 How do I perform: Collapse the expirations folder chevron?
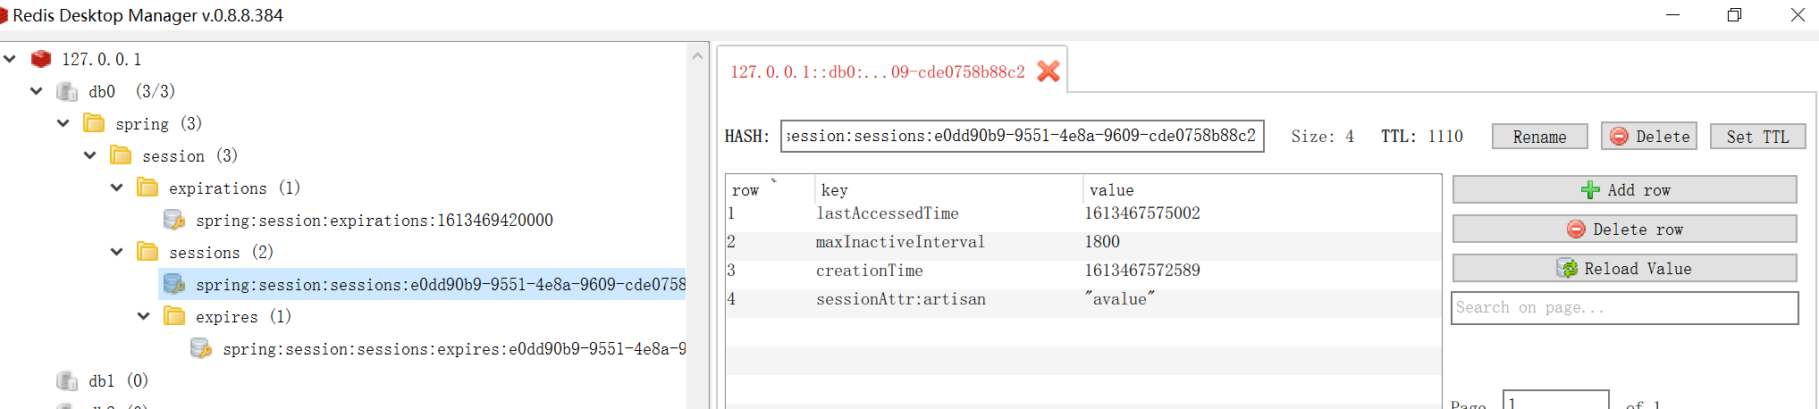point(117,188)
